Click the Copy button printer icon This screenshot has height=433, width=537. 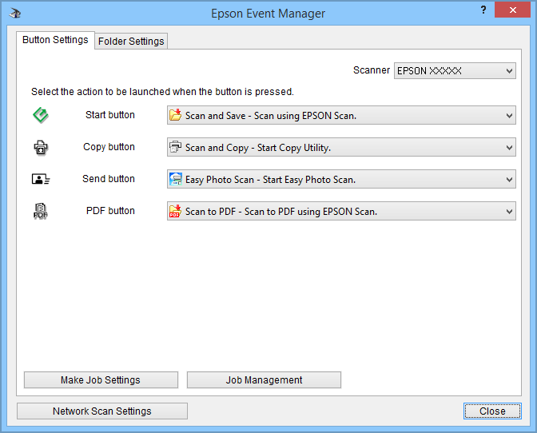point(41,148)
